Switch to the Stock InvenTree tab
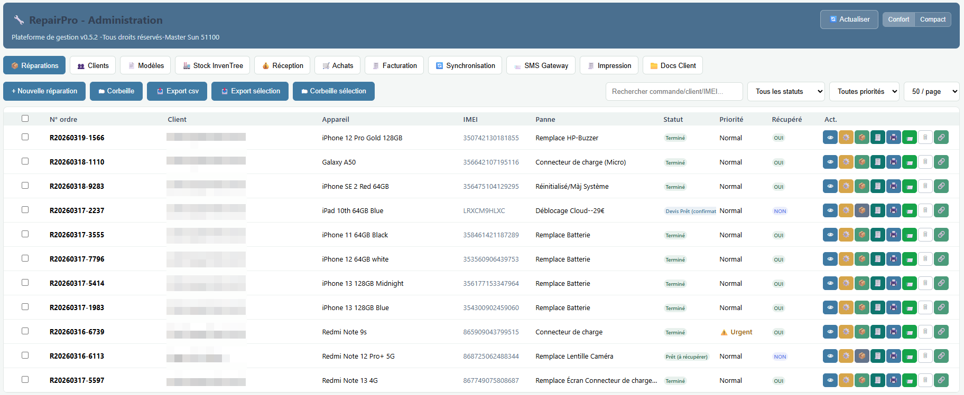The image size is (964, 395). pos(212,65)
